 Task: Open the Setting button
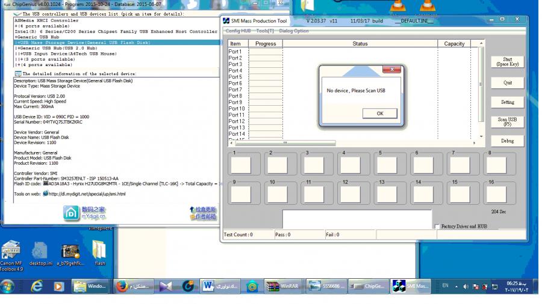(507, 102)
